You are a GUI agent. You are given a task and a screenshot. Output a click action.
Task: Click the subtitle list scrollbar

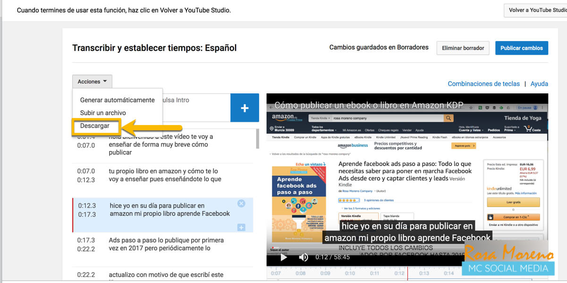pyautogui.click(x=257, y=140)
